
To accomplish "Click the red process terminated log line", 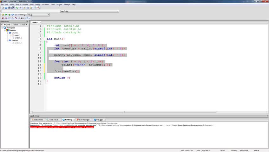I will [x=62, y=127].
